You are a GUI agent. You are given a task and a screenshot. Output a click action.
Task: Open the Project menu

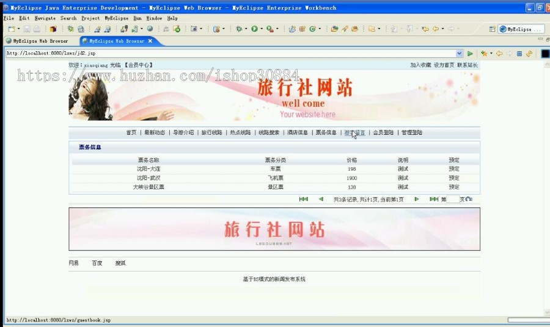[90, 18]
